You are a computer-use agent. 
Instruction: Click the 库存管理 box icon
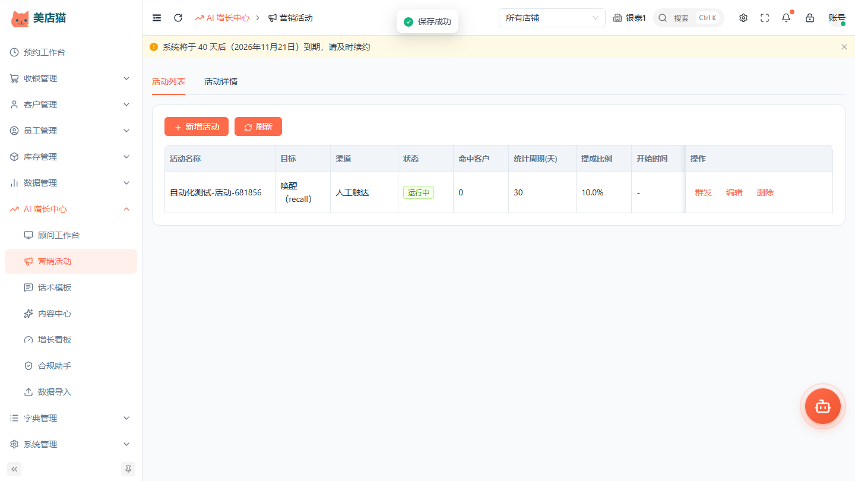point(14,157)
